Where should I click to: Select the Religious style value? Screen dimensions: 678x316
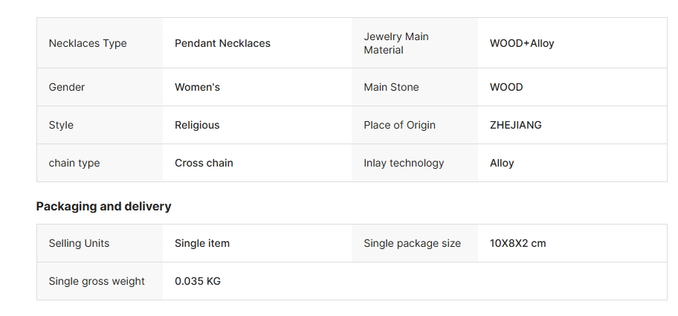tap(197, 125)
